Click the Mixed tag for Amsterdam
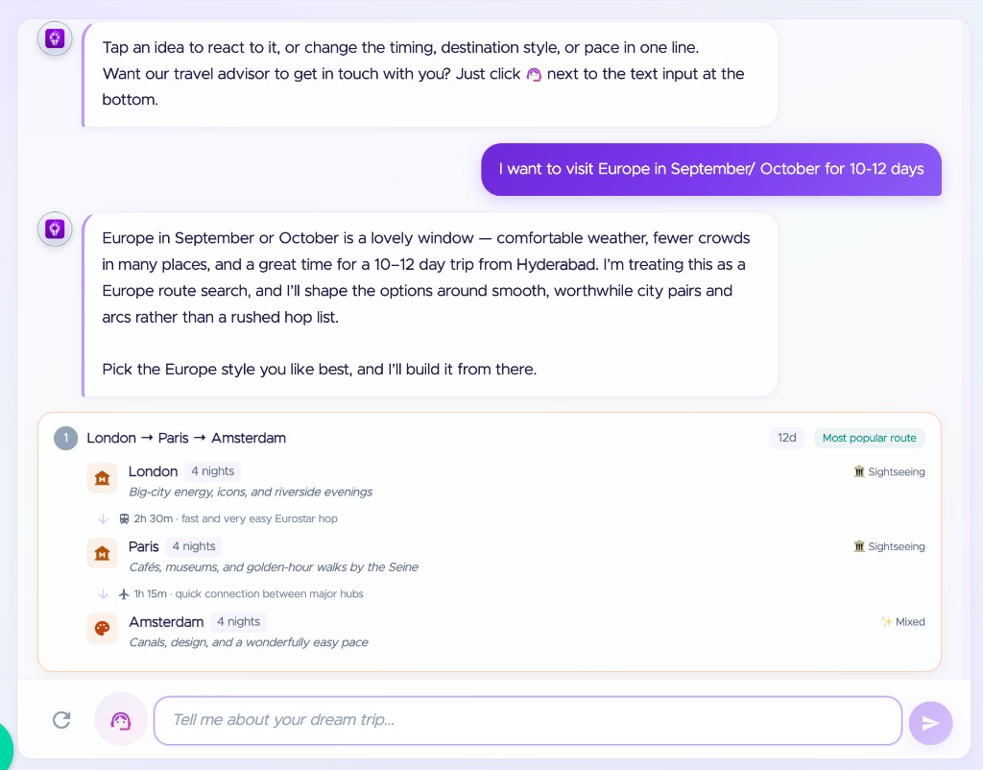This screenshot has height=770, width=983. point(902,622)
